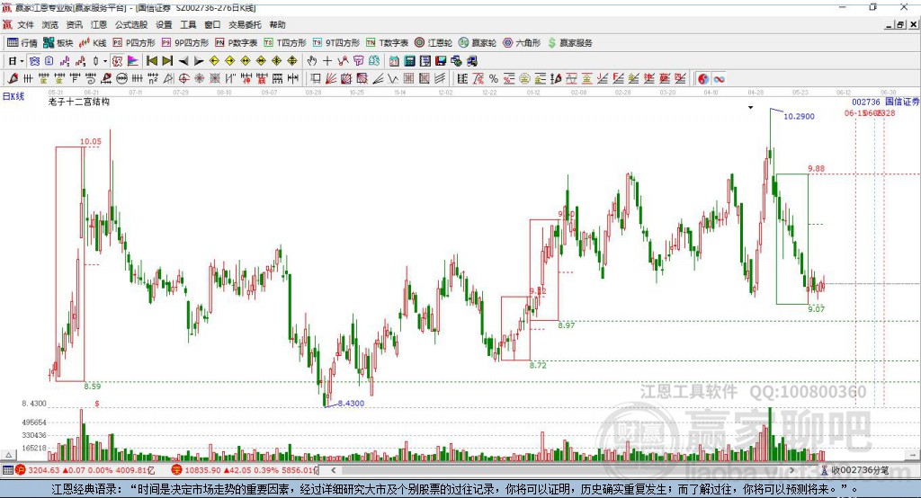Open the 江恩轮 Gann wheel
The height and width of the screenshot is (498, 921).
click(434, 43)
